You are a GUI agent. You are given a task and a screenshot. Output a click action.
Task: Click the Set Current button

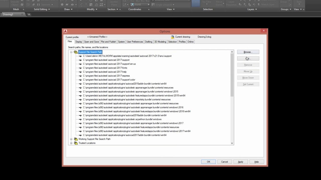[248, 84]
